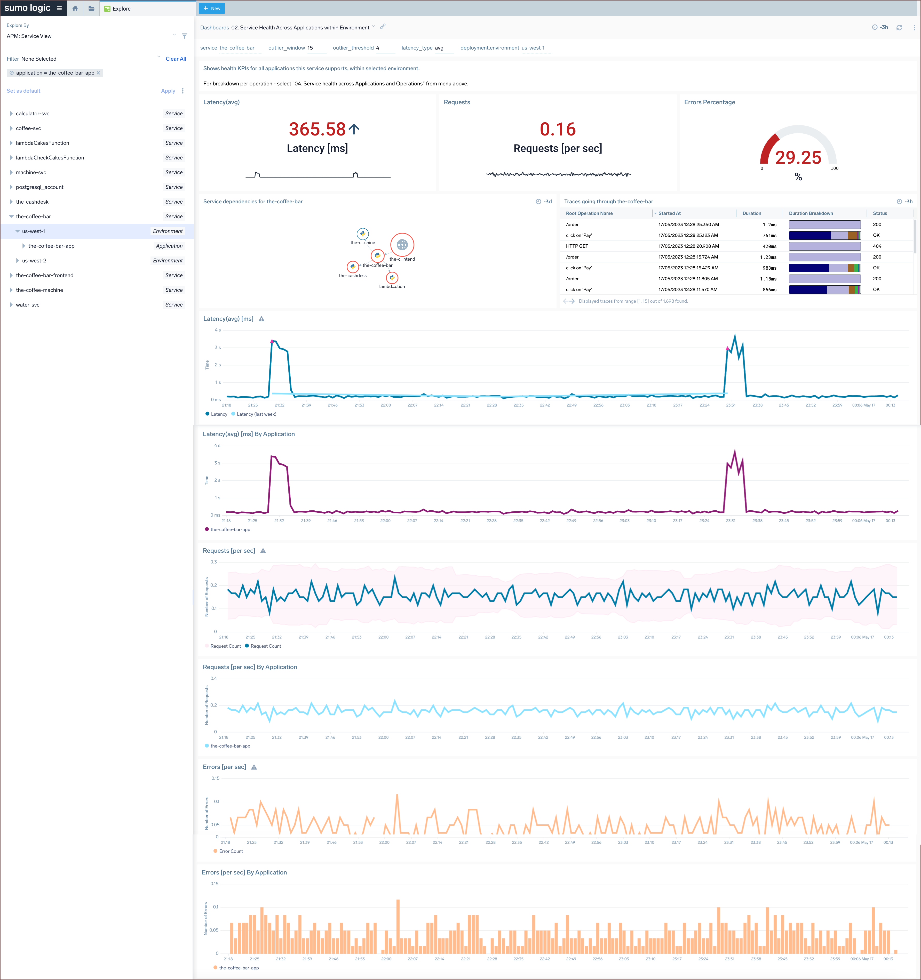
Task: Toggle the Latency legend series
Action: [217, 414]
